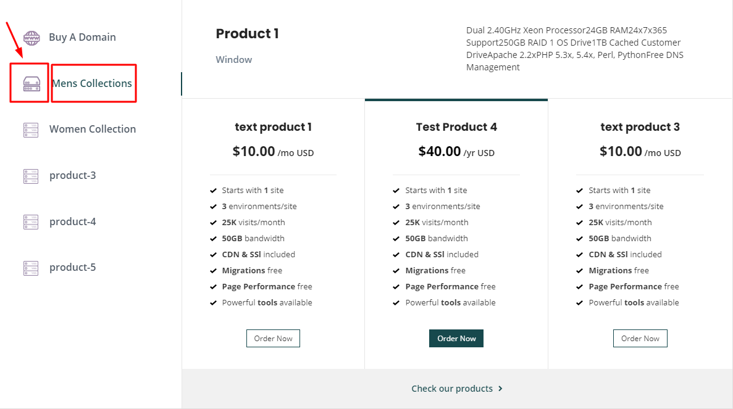Click the globe icon beside Buy A Domain
The height and width of the screenshot is (409, 733).
[x=31, y=37]
